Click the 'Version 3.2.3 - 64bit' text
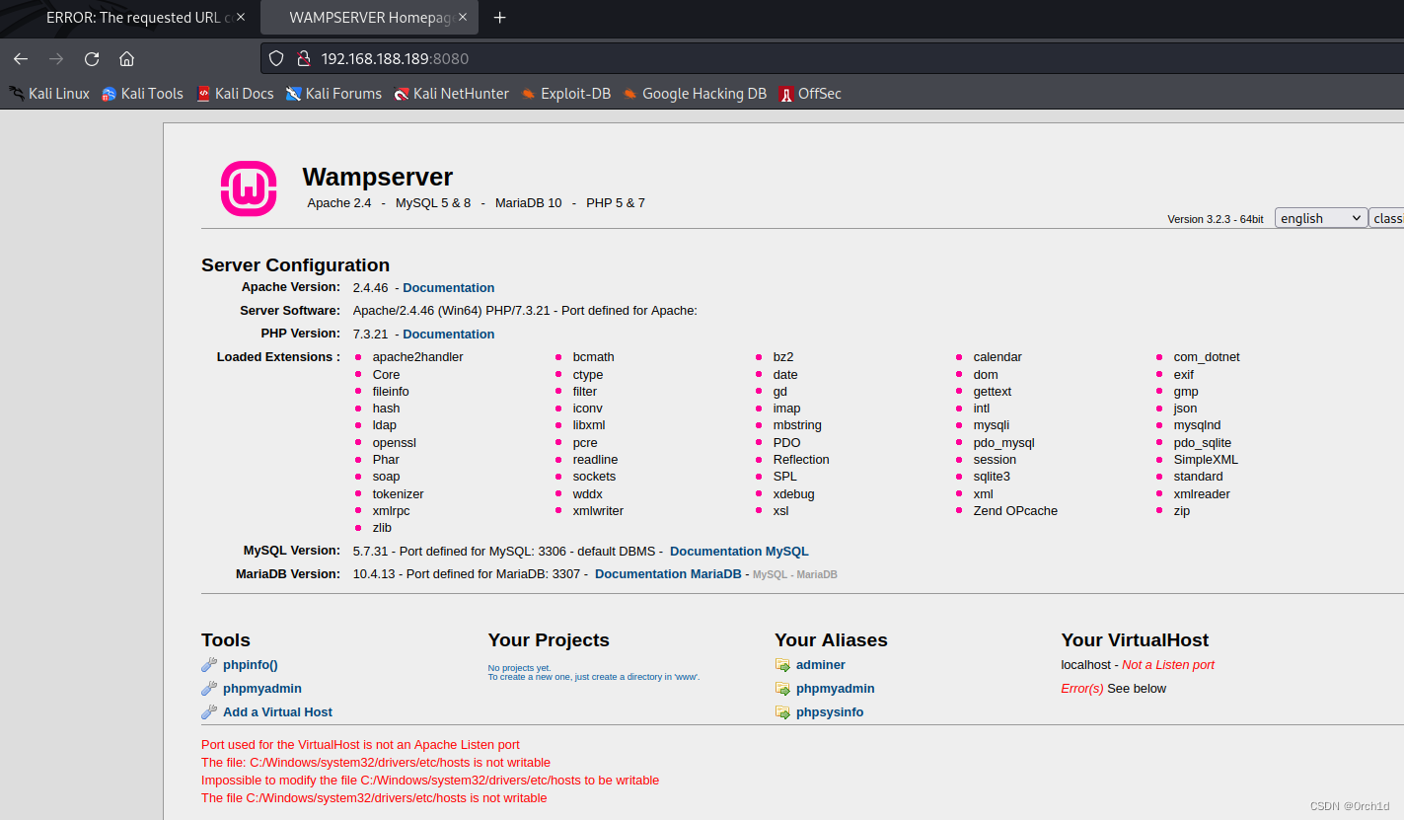 coord(1216,219)
